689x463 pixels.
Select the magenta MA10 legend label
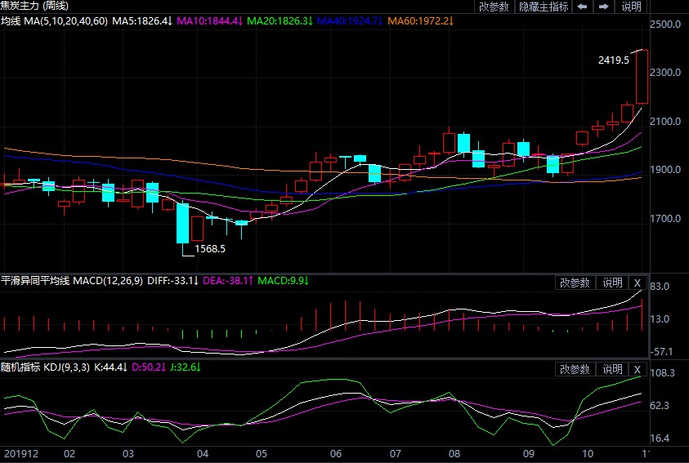[x=209, y=20]
